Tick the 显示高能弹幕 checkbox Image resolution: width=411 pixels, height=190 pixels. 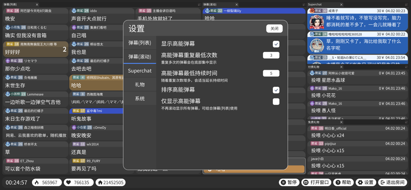point(276,44)
